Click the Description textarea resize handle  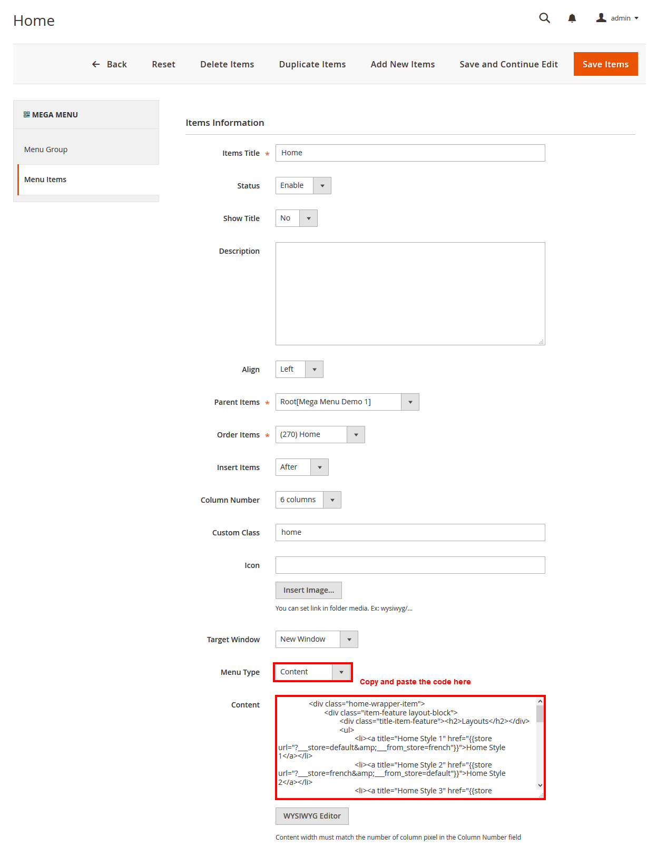coord(541,342)
